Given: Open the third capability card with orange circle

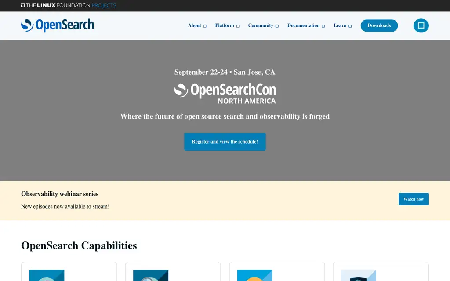Looking at the screenshot, I should [255, 275].
